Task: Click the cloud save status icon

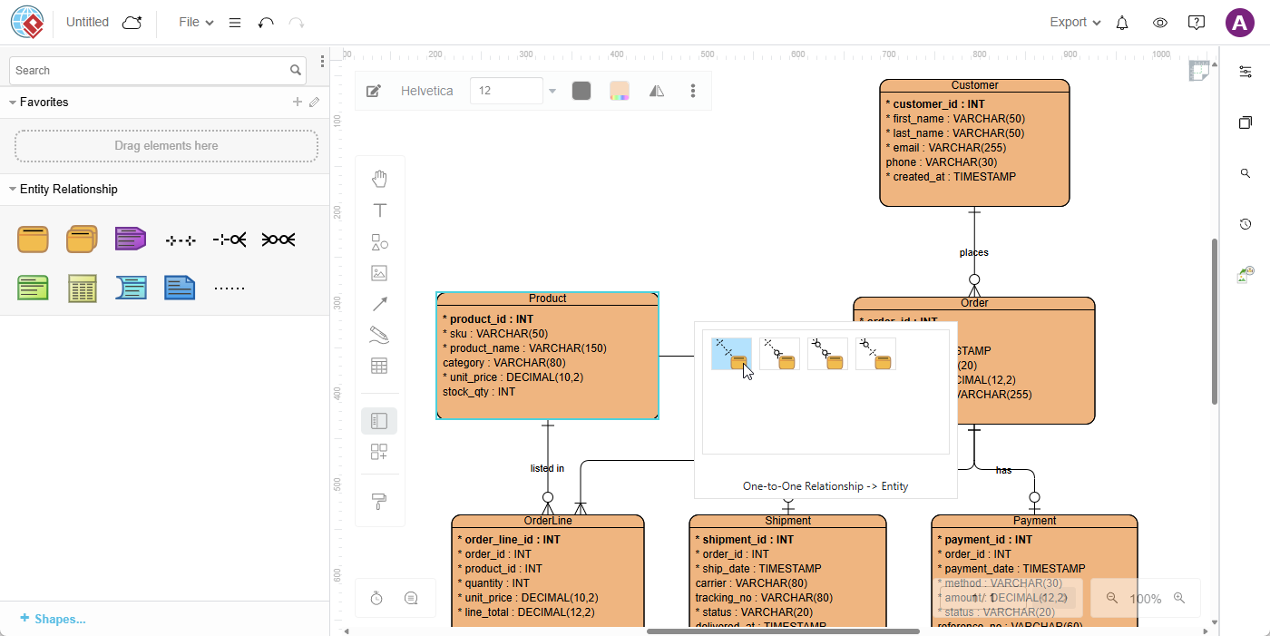Action: 132,23
